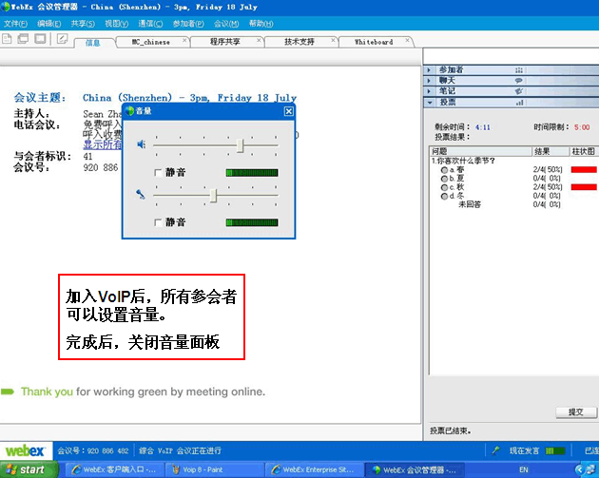Open WebEx 客户端入口 taskbar item

coord(115,469)
